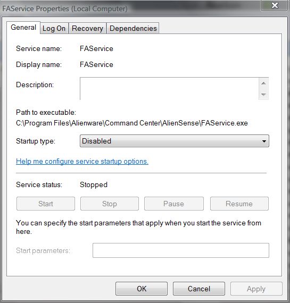This screenshot has height=303, width=290.
Task: Close the FAService Properties dialog
Action: coord(275,5)
